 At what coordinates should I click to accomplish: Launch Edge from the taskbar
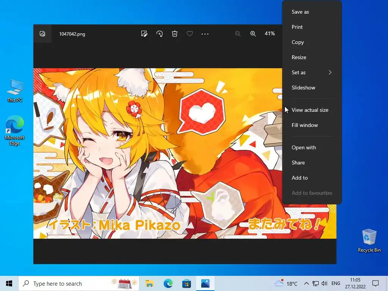(x=168, y=283)
